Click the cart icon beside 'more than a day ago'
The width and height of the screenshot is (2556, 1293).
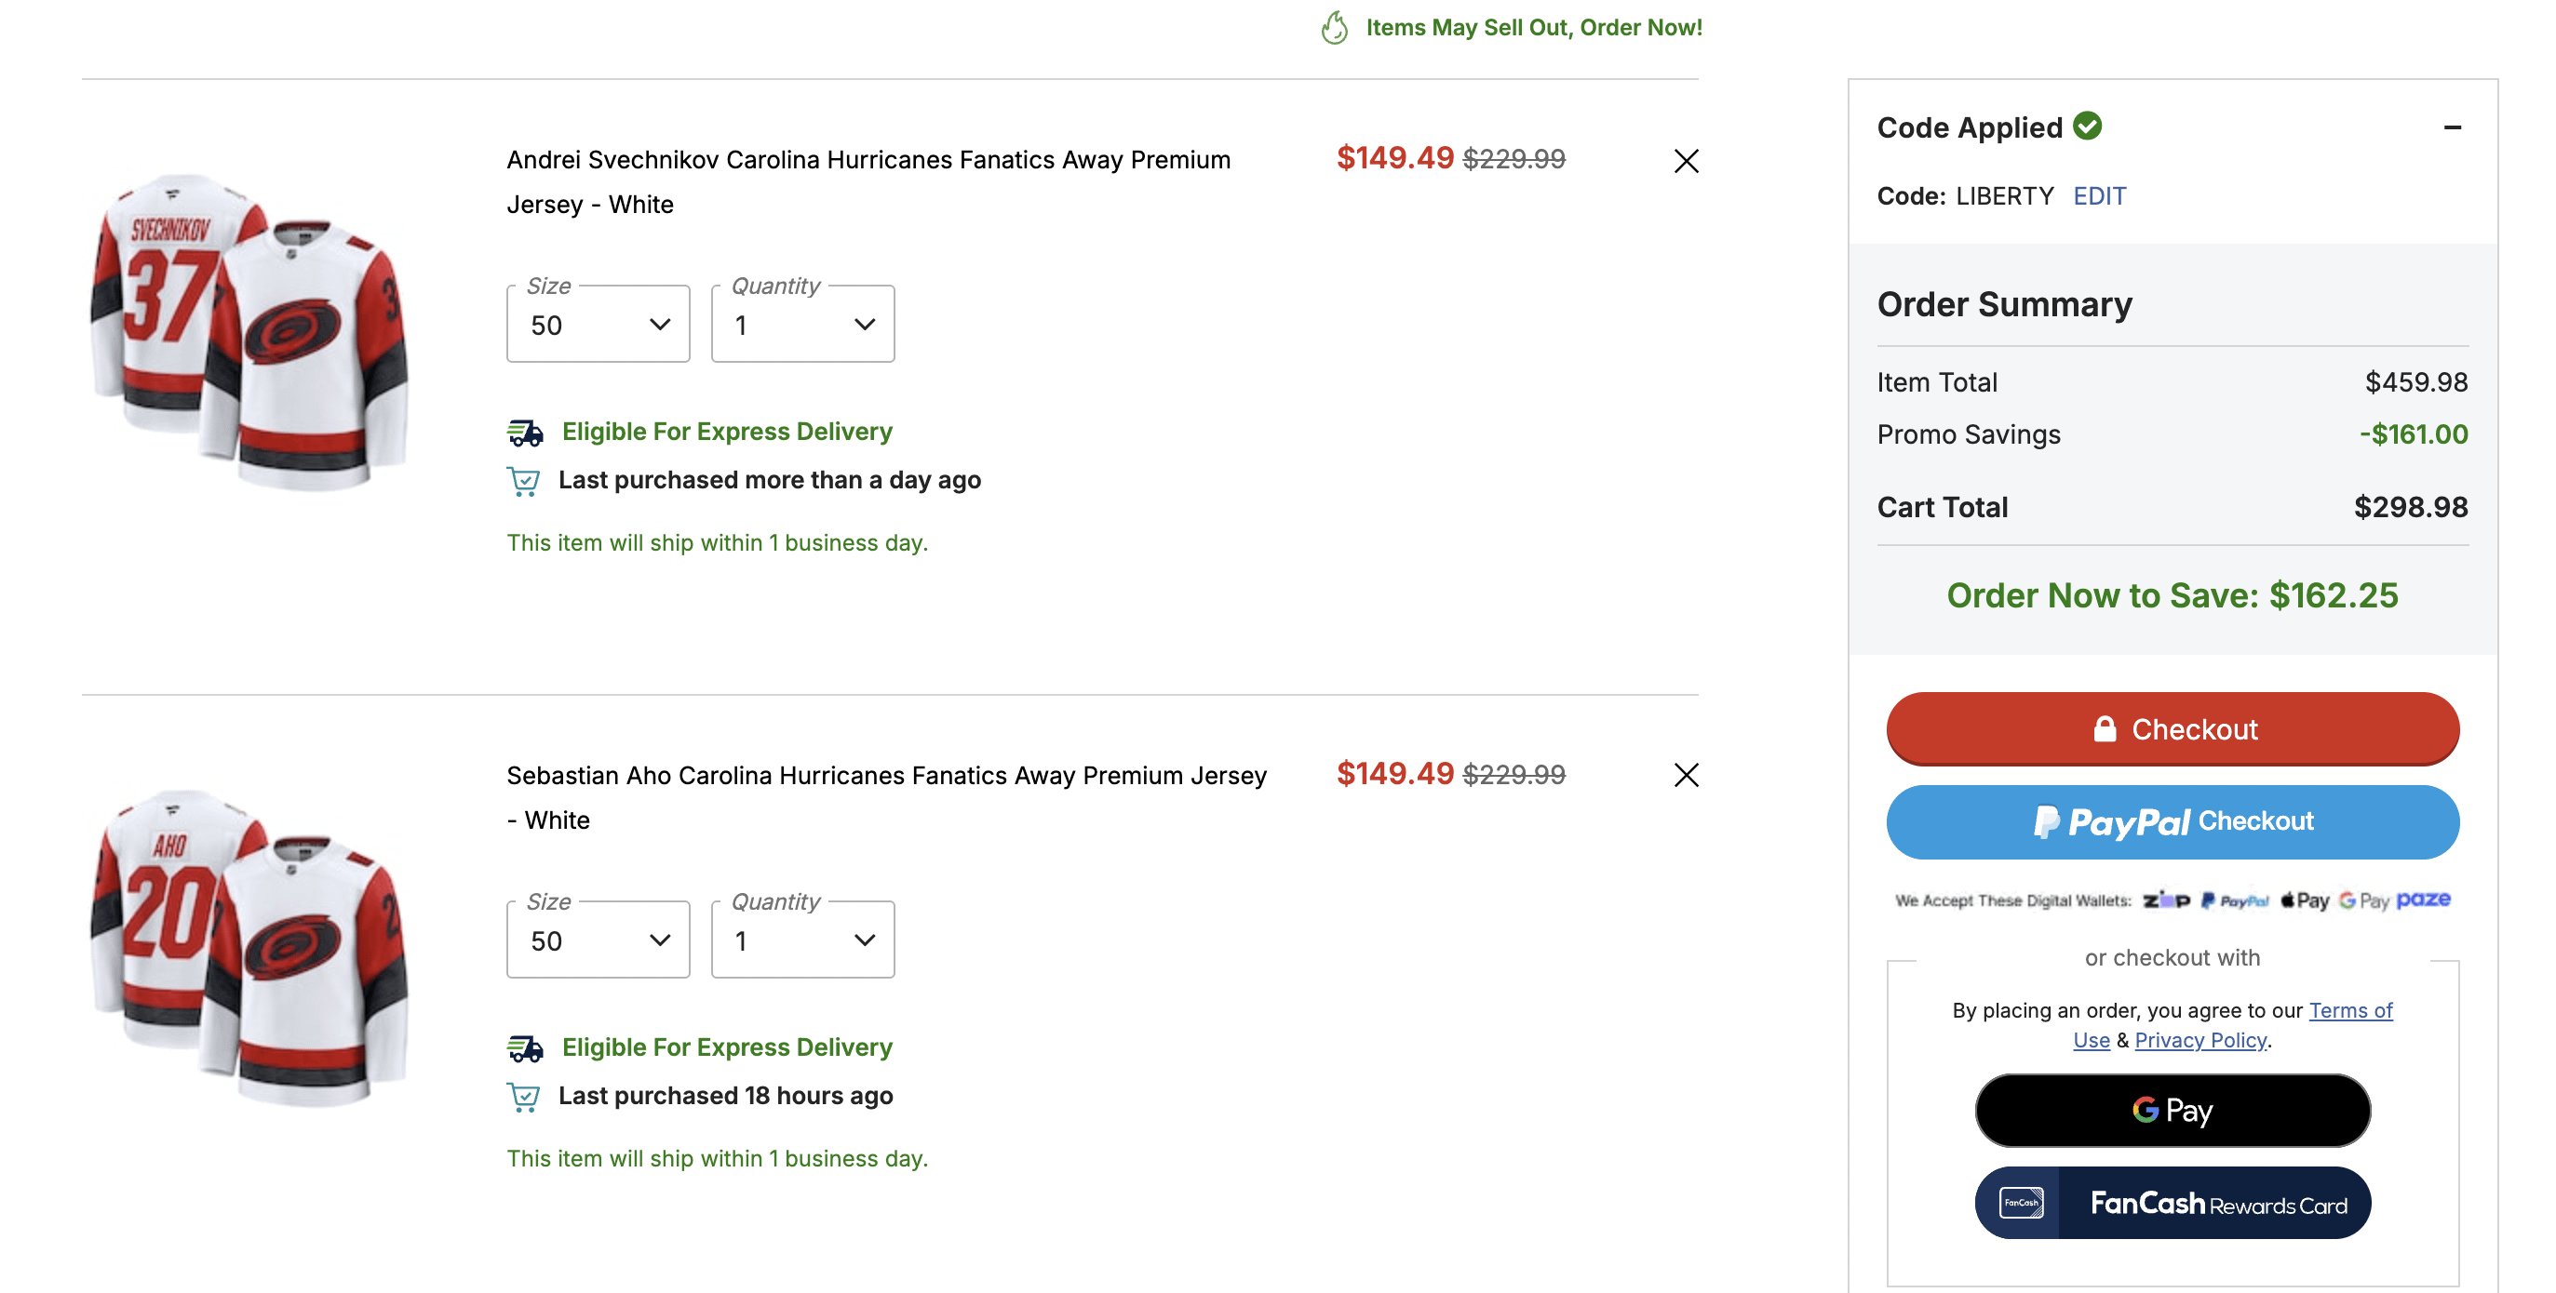[x=523, y=481]
